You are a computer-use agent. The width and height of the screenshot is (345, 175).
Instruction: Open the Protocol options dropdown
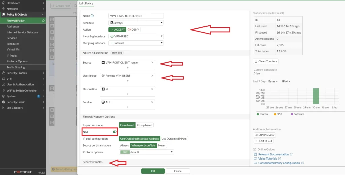tap(146, 152)
